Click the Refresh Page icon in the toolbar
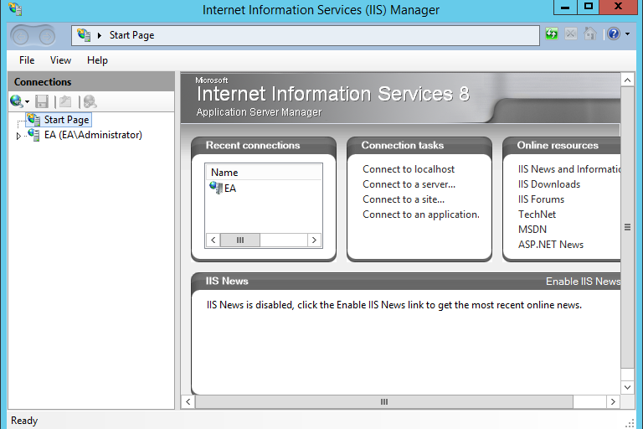The width and height of the screenshot is (643, 429). coord(552,34)
